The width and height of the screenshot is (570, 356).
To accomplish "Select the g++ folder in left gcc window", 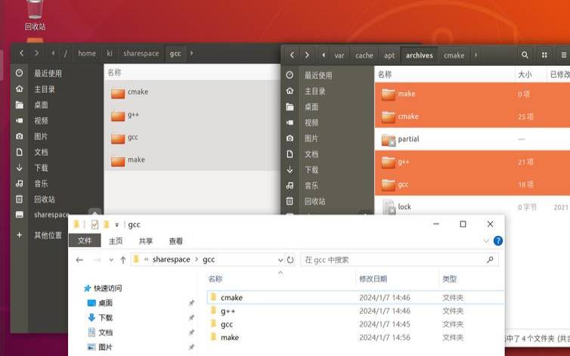I will [x=192, y=116].
